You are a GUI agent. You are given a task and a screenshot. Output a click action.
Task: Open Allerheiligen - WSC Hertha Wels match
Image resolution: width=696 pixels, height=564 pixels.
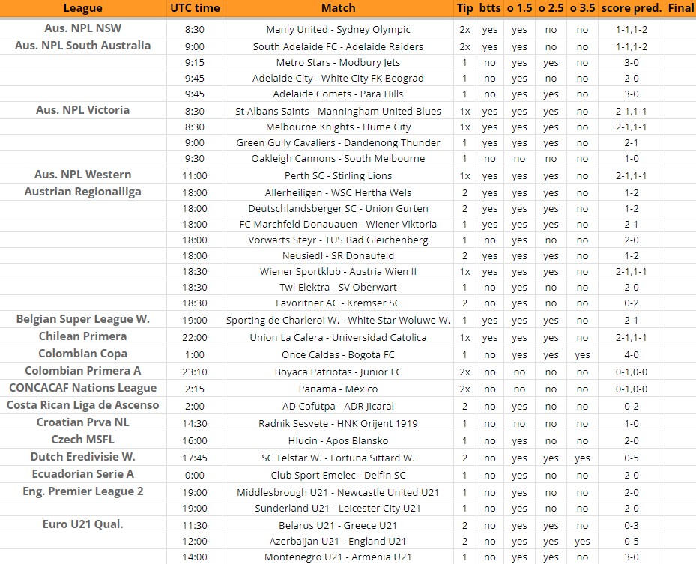(338, 193)
